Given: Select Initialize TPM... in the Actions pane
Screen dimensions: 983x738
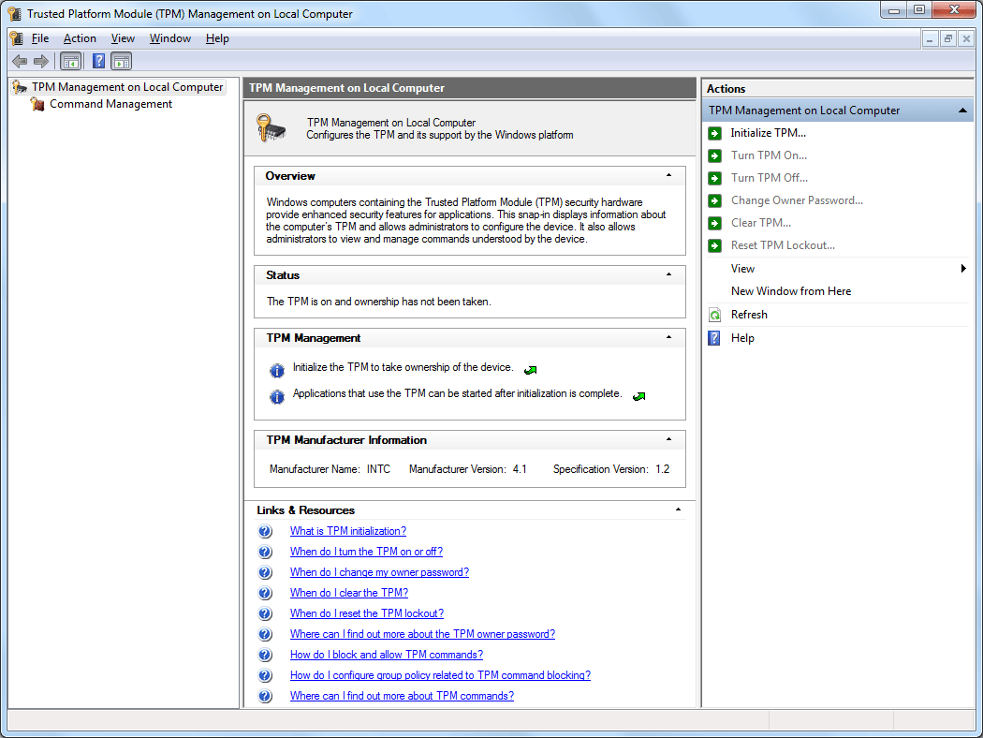Looking at the screenshot, I should pyautogui.click(x=768, y=133).
